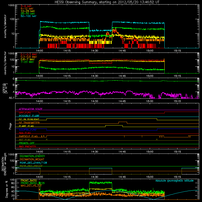The height and width of the screenshot is (202, 202).
Task: Click the HESSI Observing Summary plot title
Action: coord(107,2)
